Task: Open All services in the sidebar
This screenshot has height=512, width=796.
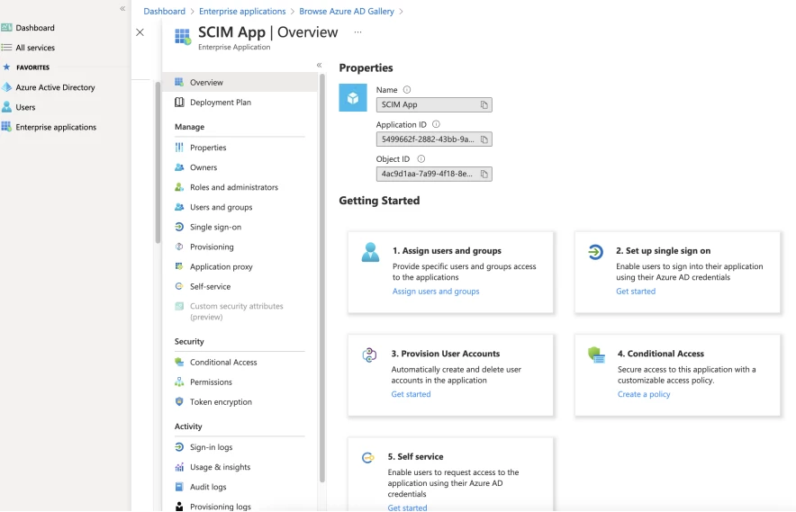Action: pyautogui.click(x=35, y=48)
